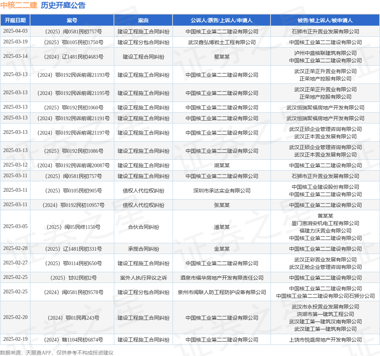Click 债权人代位权纠纷 in the 2025-03-11 鄂0105 row
This screenshot has width=380, height=356.
tap(144, 191)
